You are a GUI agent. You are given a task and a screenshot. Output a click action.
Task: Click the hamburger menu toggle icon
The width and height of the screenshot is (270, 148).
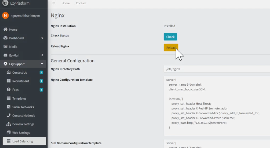[x=54, y=3]
